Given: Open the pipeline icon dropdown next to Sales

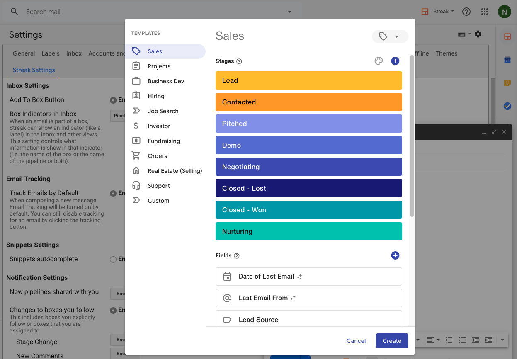Looking at the screenshot, I should pos(390,36).
